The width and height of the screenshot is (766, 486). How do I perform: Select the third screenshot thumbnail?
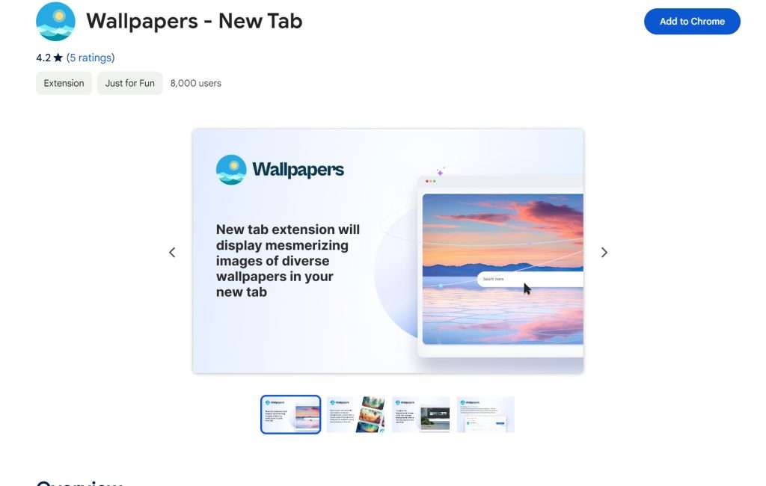(420, 414)
